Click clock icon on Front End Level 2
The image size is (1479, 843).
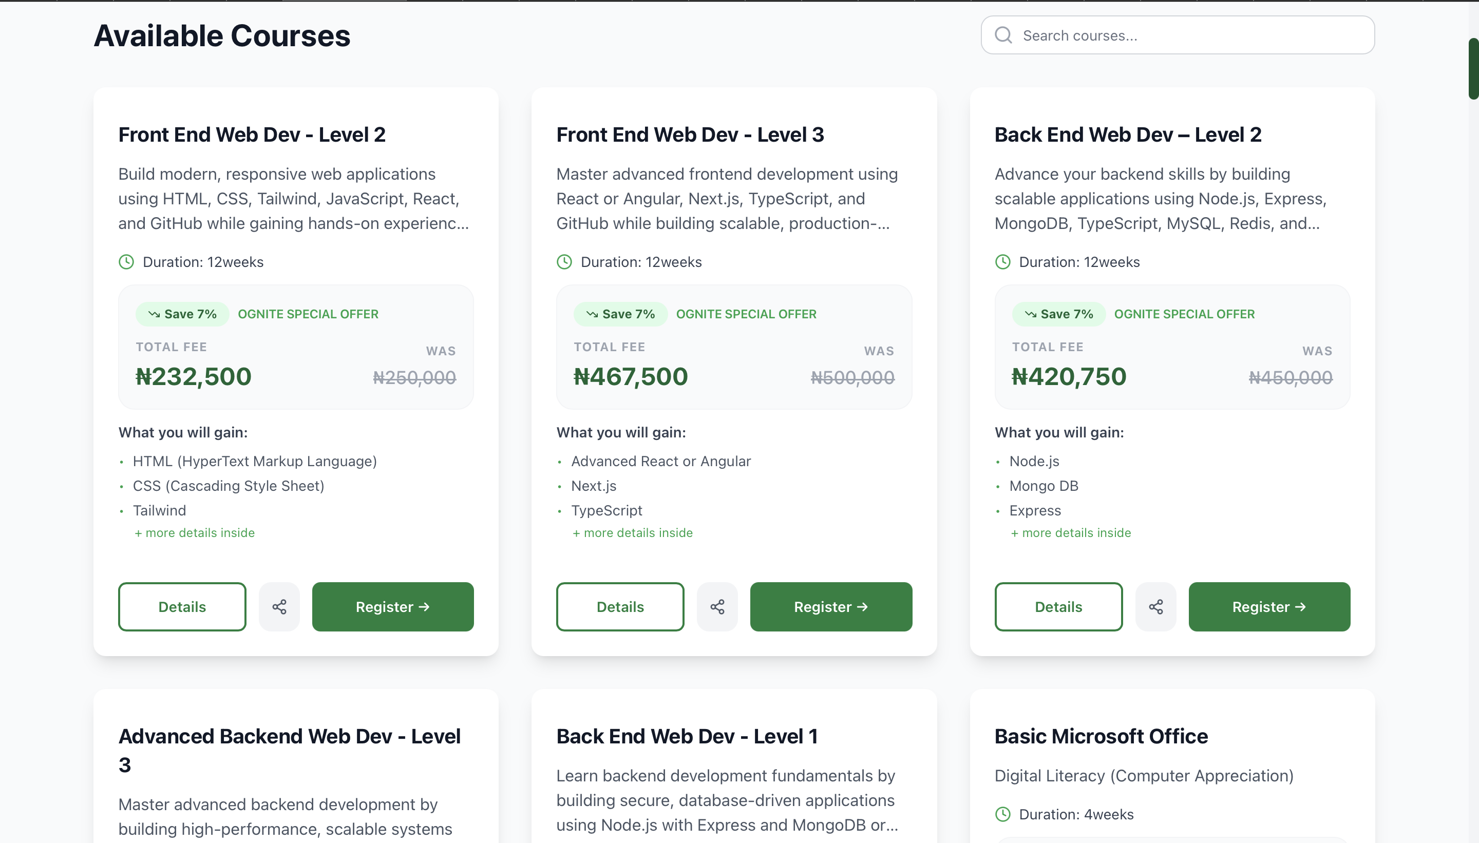coord(126,262)
